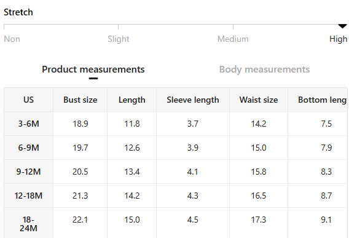Click the Bust size column header
The height and width of the screenshot is (238, 349).
coord(80,100)
